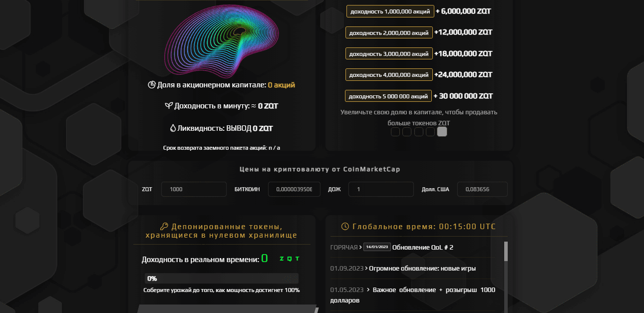Image resolution: width=644 pixels, height=313 pixels.
Task: Click the green ZQT token icon
Action: coord(289,258)
